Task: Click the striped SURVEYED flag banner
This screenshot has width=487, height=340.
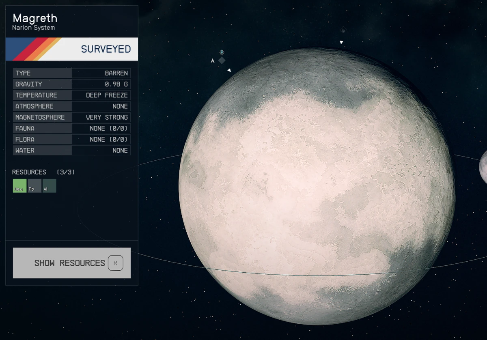Action: pos(71,49)
